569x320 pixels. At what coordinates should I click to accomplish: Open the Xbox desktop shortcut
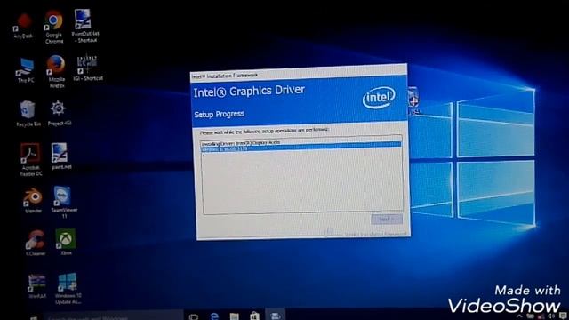(66, 242)
